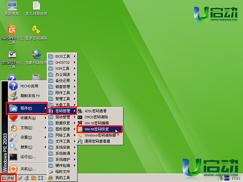The width and height of the screenshot is (243, 182).
Task: Click the 17:21 clock in tray
Action: [236, 178]
